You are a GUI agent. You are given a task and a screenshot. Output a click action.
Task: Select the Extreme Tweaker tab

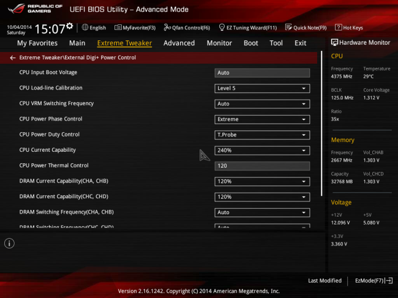click(x=125, y=43)
